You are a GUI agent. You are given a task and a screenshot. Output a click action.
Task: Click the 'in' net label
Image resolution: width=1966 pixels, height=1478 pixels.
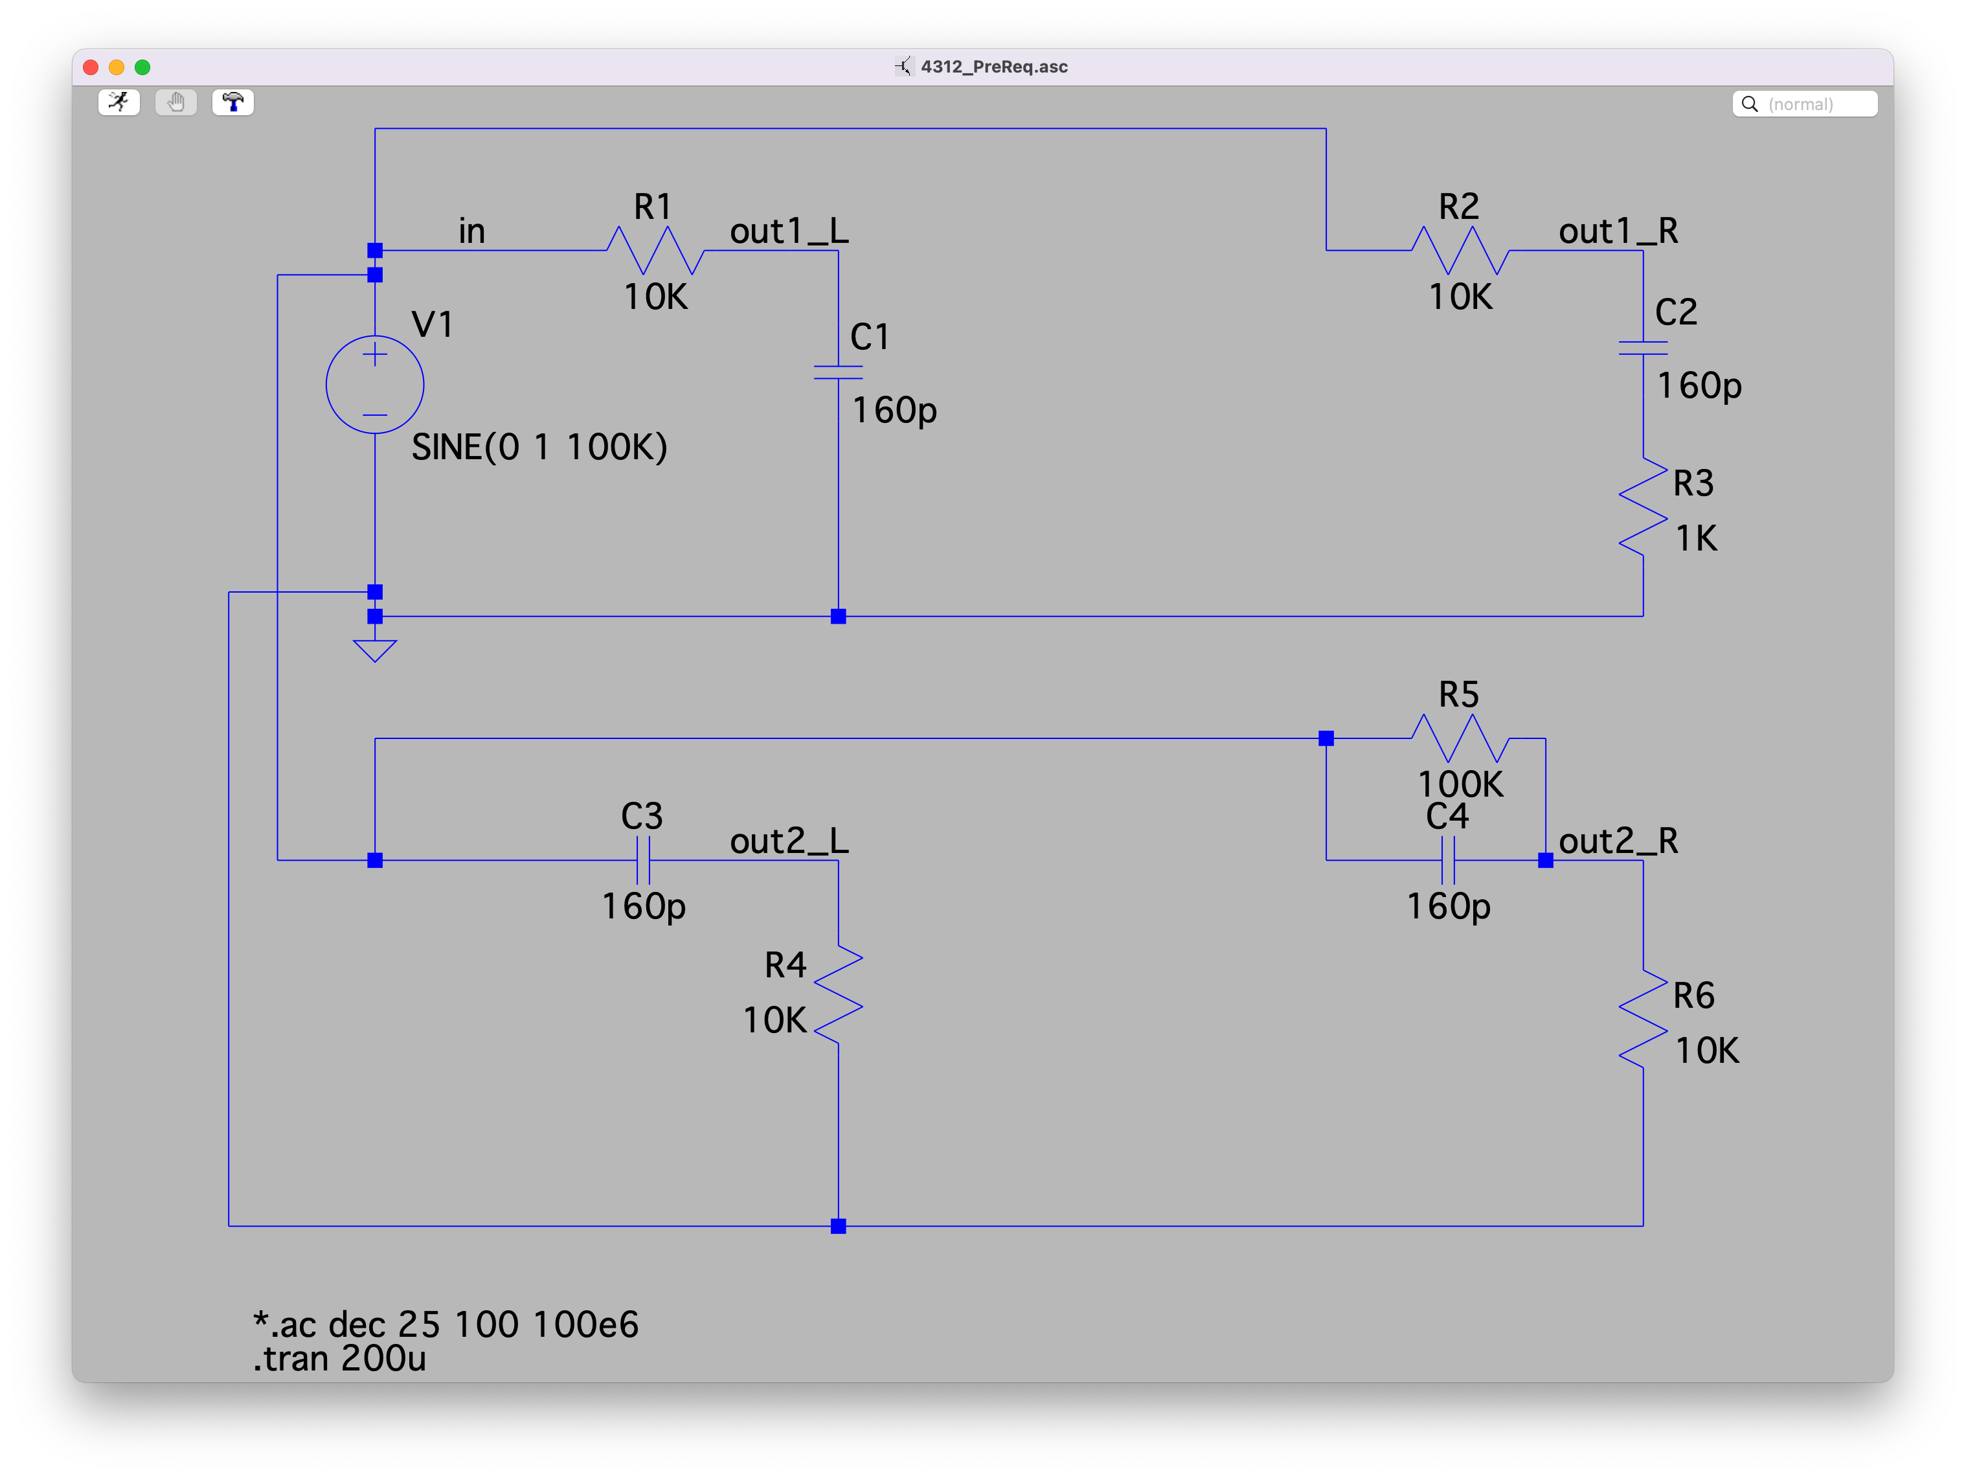coord(472,231)
